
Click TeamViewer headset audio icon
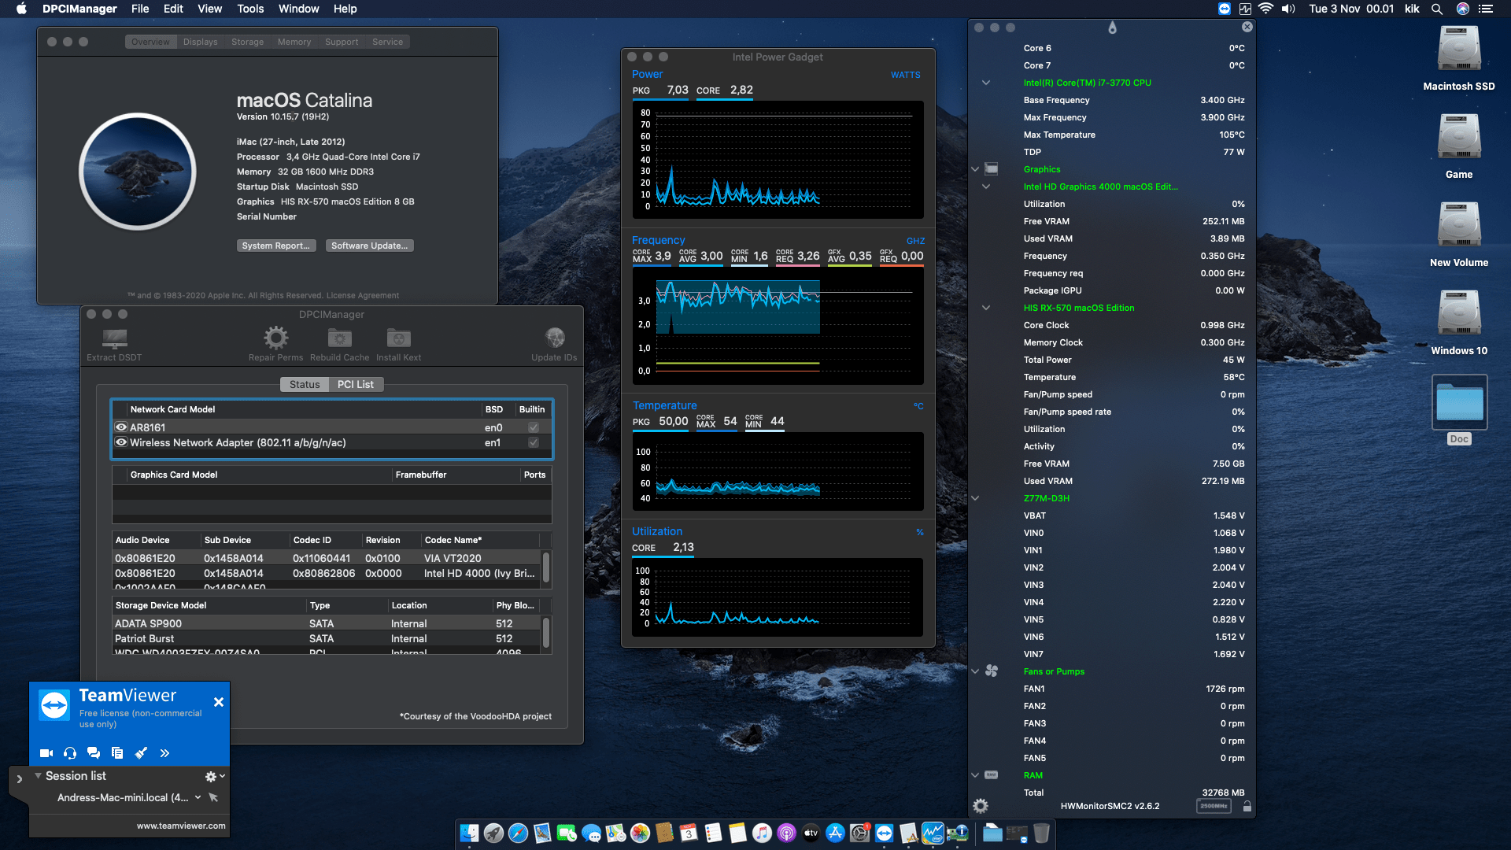70,753
